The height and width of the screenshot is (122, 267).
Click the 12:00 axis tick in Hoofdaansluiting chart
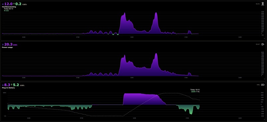pos(132,37)
